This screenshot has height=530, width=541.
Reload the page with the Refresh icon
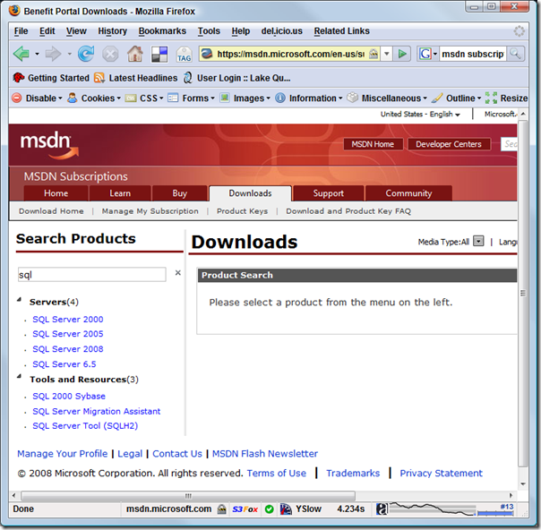click(x=86, y=54)
